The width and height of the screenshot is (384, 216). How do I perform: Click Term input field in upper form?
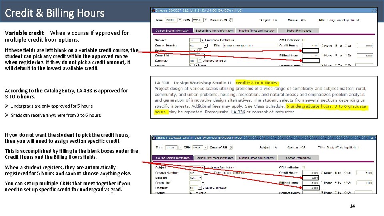click(171, 20)
